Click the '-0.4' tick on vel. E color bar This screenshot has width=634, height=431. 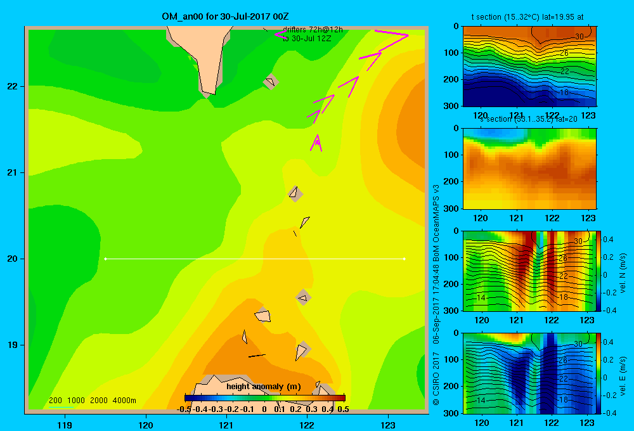click(x=609, y=413)
